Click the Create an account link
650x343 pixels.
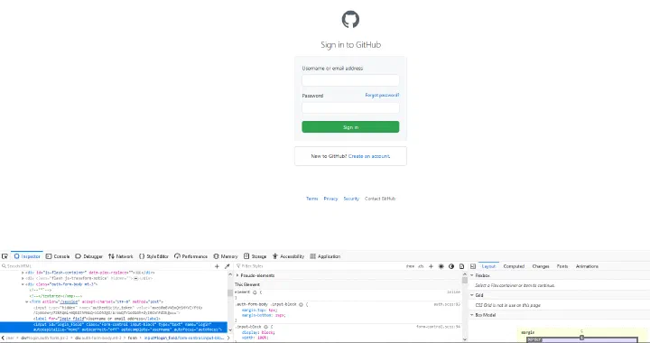click(x=369, y=156)
